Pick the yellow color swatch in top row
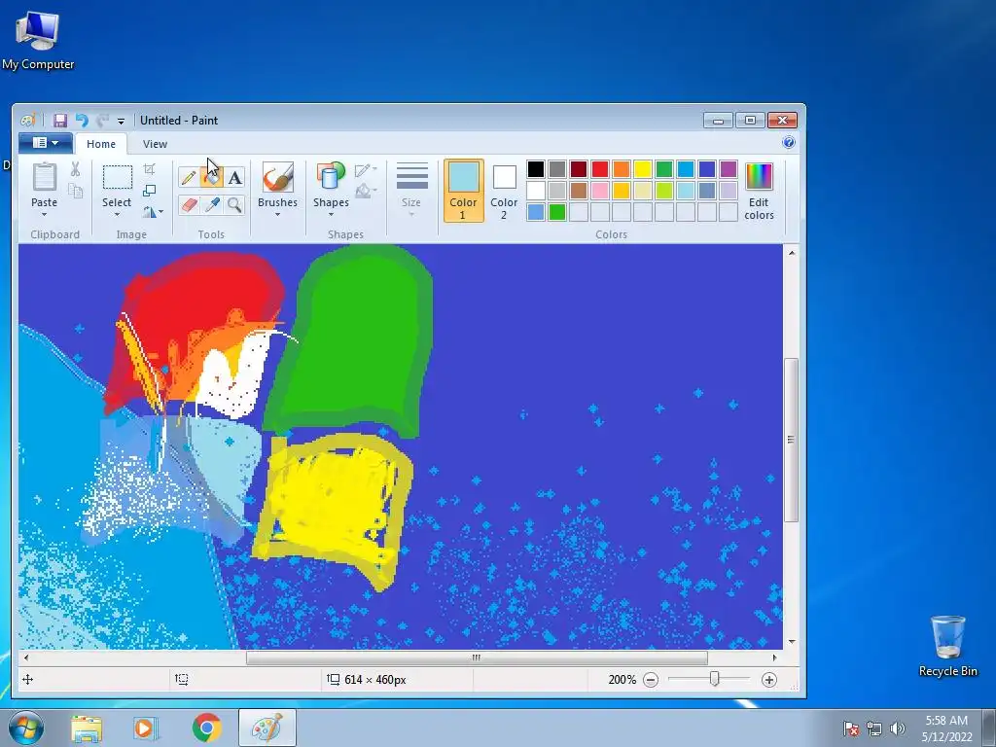 click(x=642, y=169)
